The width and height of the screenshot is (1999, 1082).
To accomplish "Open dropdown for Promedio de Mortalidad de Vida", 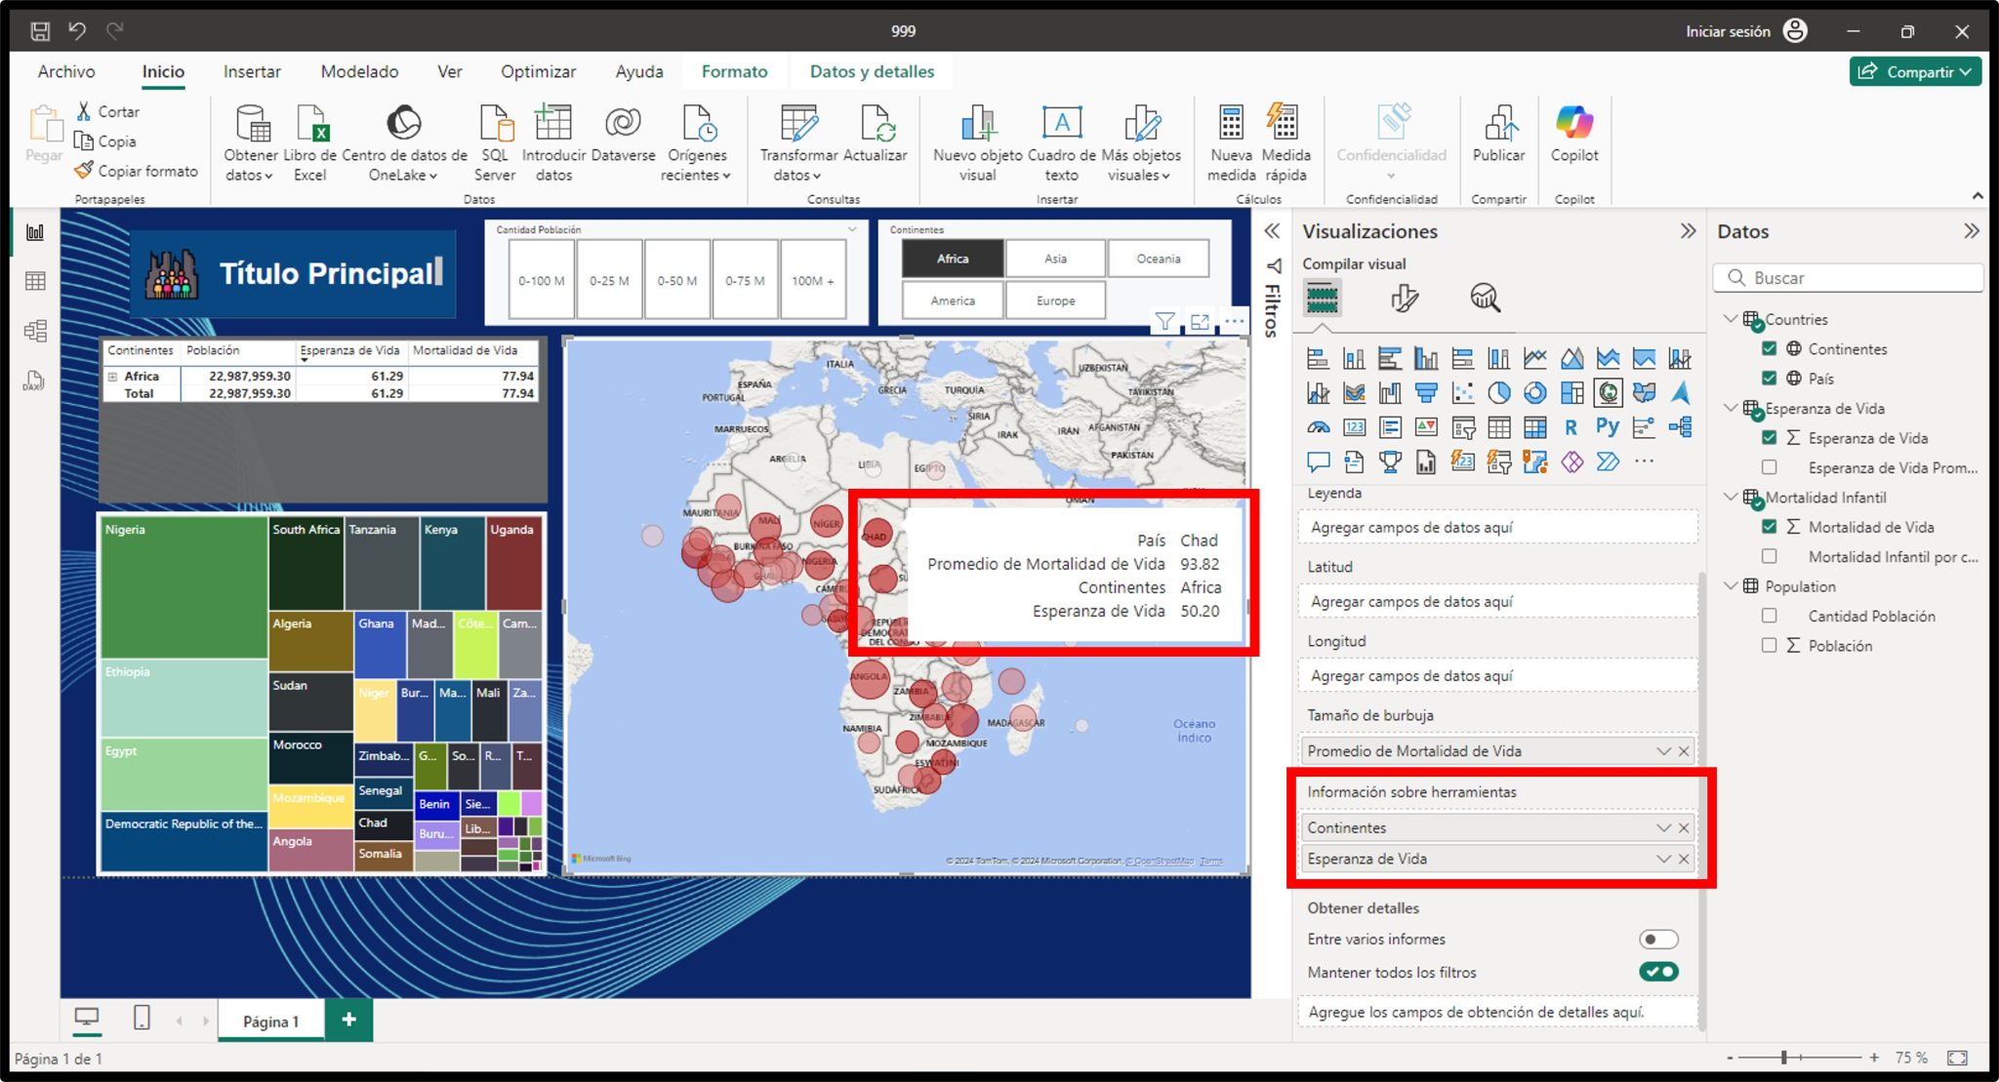I will tap(1663, 751).
